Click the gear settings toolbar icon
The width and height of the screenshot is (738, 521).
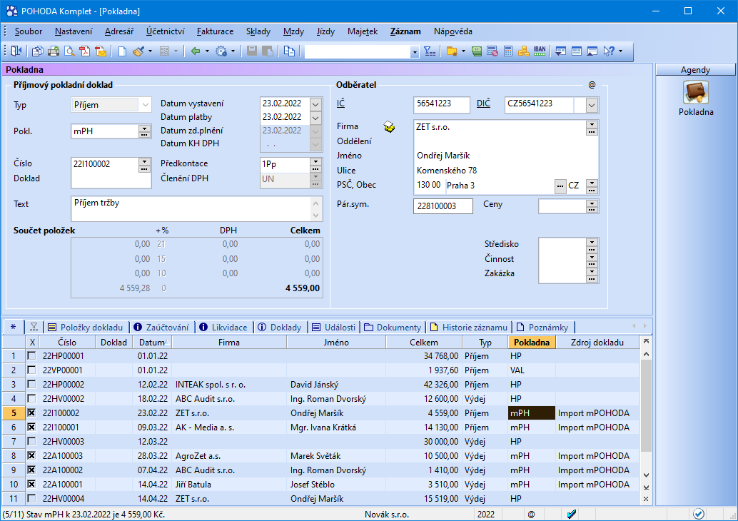click(x=221, y=51)
